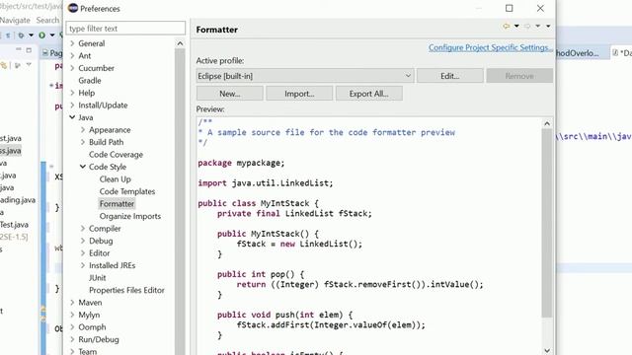632x355 pixels.
Task: Click the Export All... button
Action: click(368, 94)
